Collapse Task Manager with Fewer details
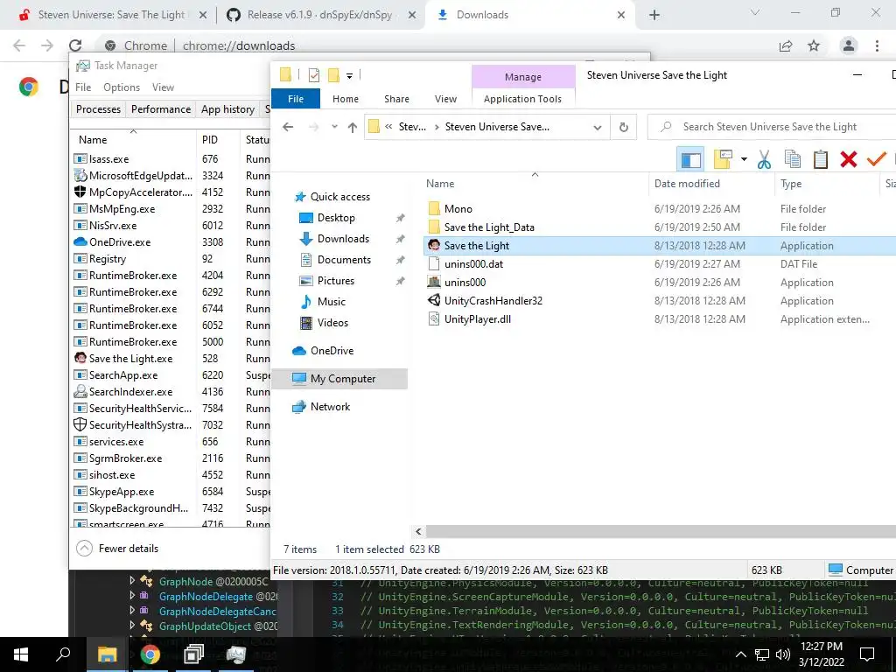 [x=117, y=549]
